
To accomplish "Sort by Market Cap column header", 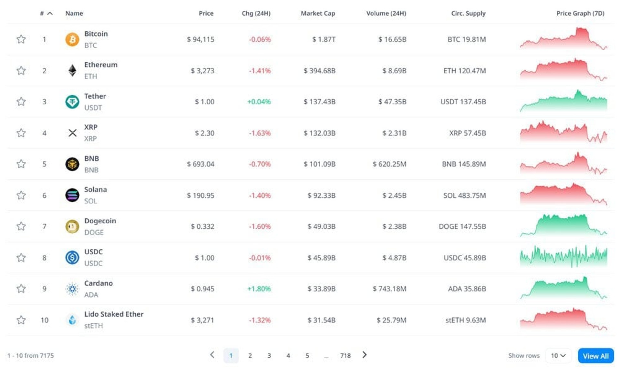I will coord(318,13).
